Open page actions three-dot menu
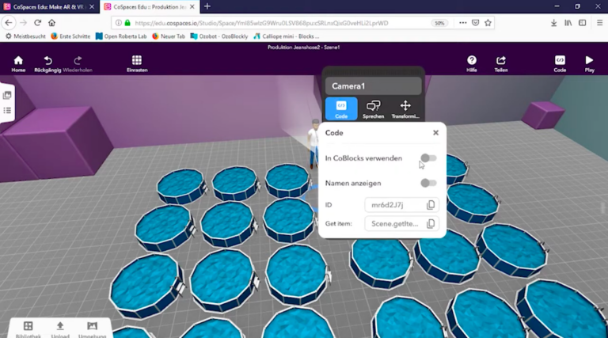The image size is (608, 338). 462,23
